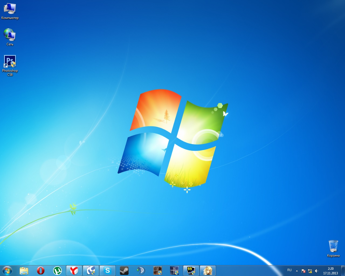Launch Opera browser from the taskbar
Image resolution: width=345 pixels, height=276 pixels.
[x=41, y=271]
